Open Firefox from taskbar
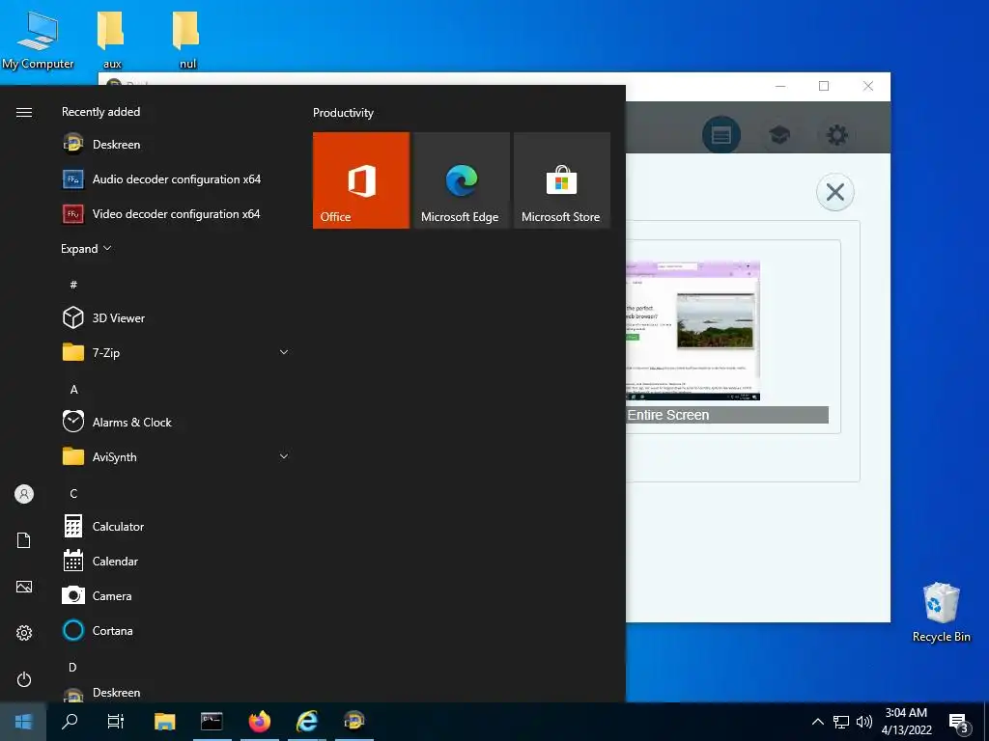This screenshot has width=989, height=741. (x=259, y=722)
